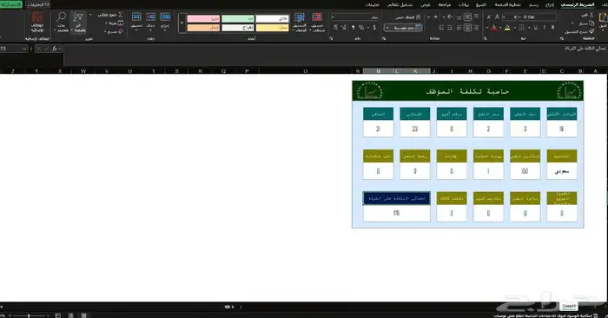Screen dimensions: 608x318
Task: Expand the cell styles gallery
Action: click(182, 23)
